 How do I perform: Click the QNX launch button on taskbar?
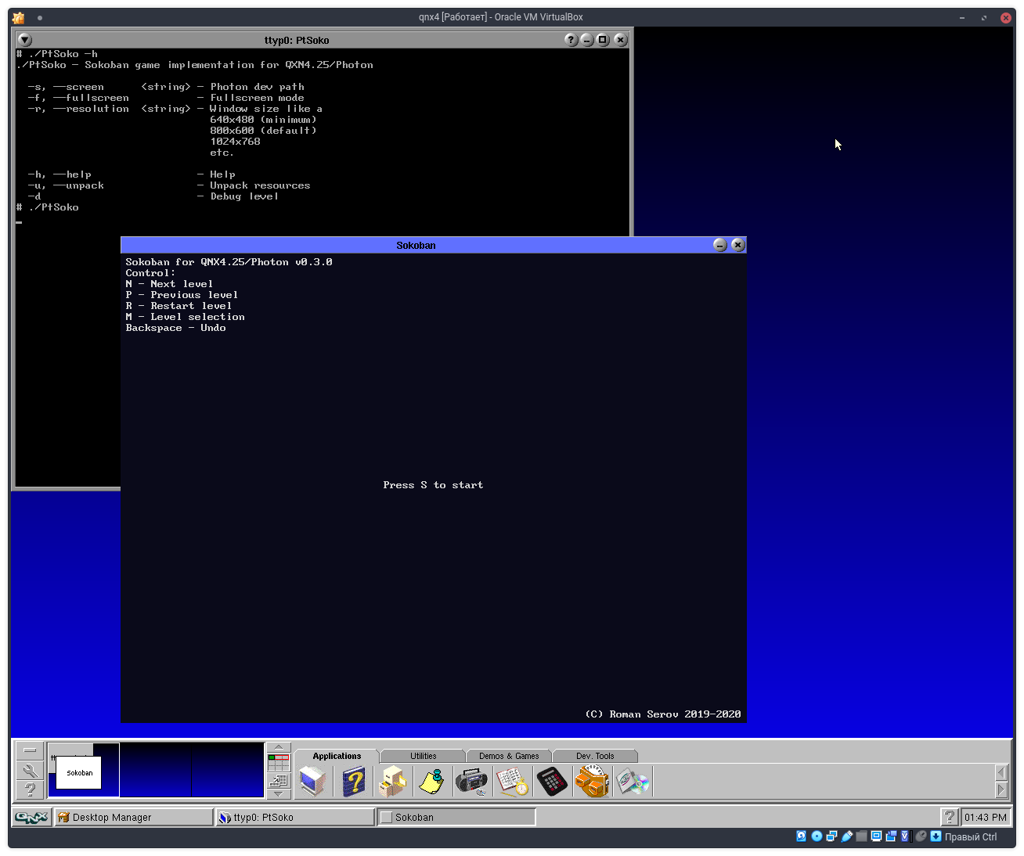[32, 817]
